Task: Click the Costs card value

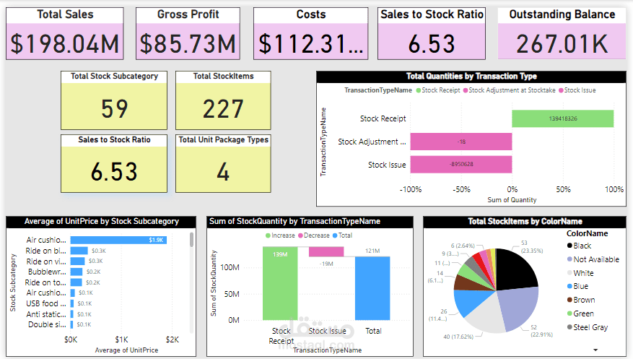Action: [311, 43]
